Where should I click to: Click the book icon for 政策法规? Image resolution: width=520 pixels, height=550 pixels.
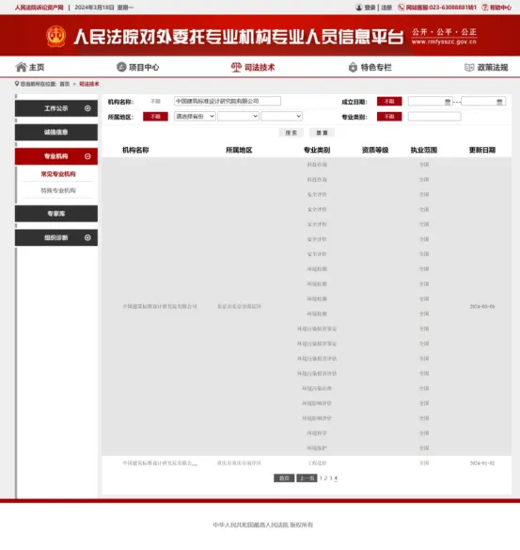pyautogui.click(x=469, y=67)
